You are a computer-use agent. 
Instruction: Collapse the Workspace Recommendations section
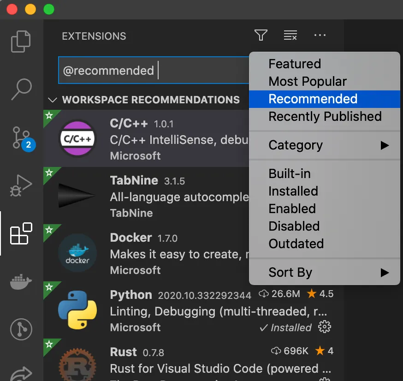click(x=53, y=100)
